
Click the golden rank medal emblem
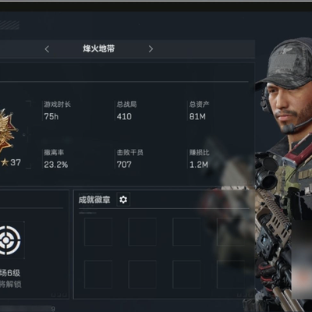tap(9, 131)
